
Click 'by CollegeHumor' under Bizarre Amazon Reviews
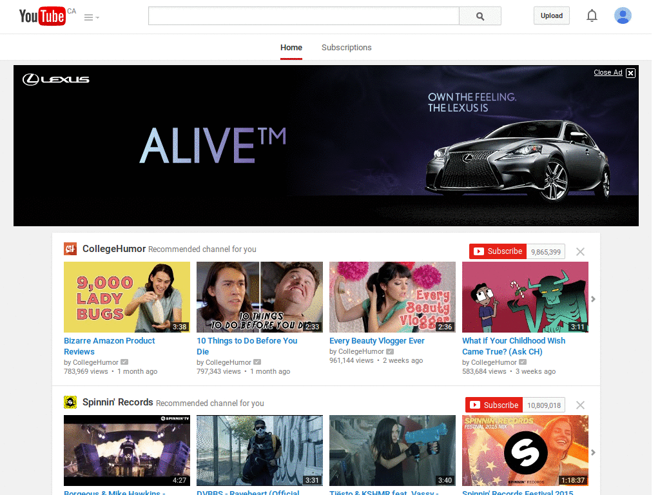pos(91,362)
